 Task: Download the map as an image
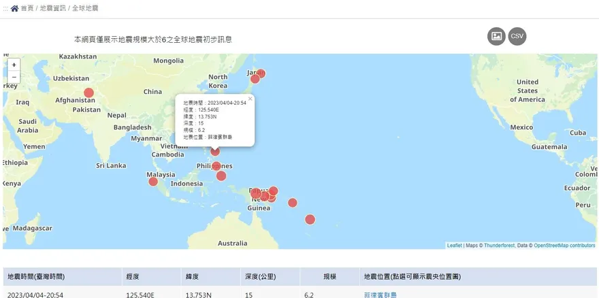point(496,36)
